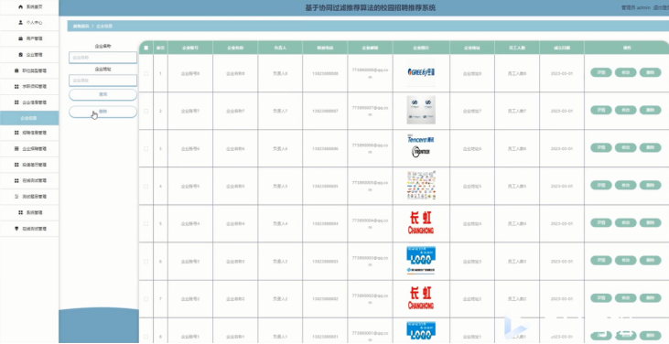Click the 负责人6 cell
This screenshot has height=344, width=669.
[280, 148]
